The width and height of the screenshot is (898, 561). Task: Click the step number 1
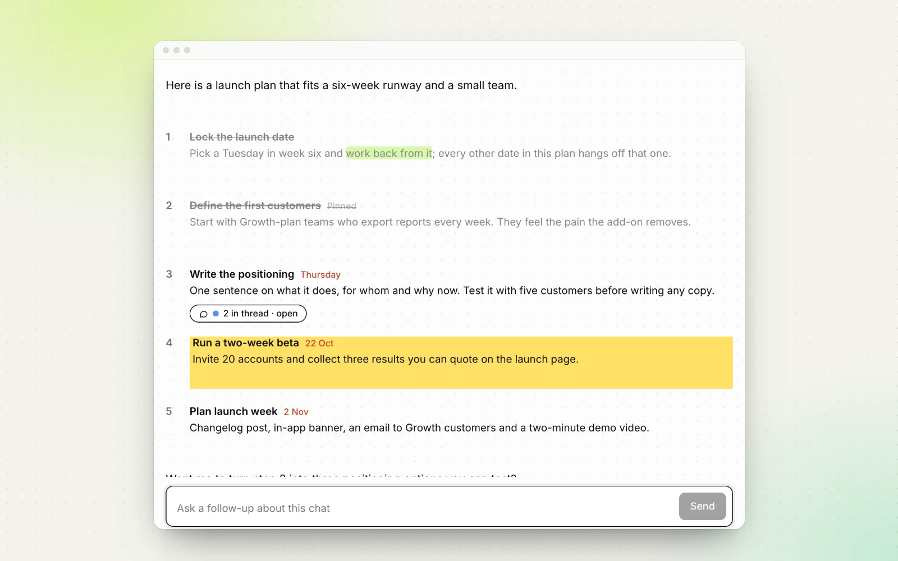coord(168,137)
